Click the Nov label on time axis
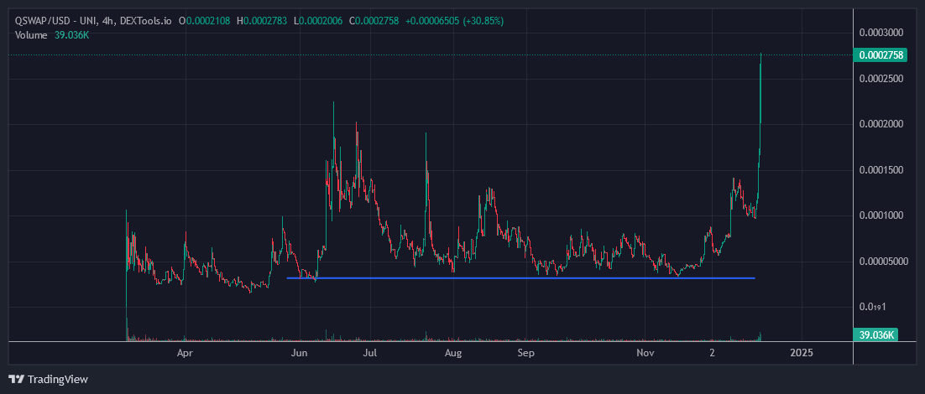This screenshot has width=925, height=394. click(x=646, y=354)
